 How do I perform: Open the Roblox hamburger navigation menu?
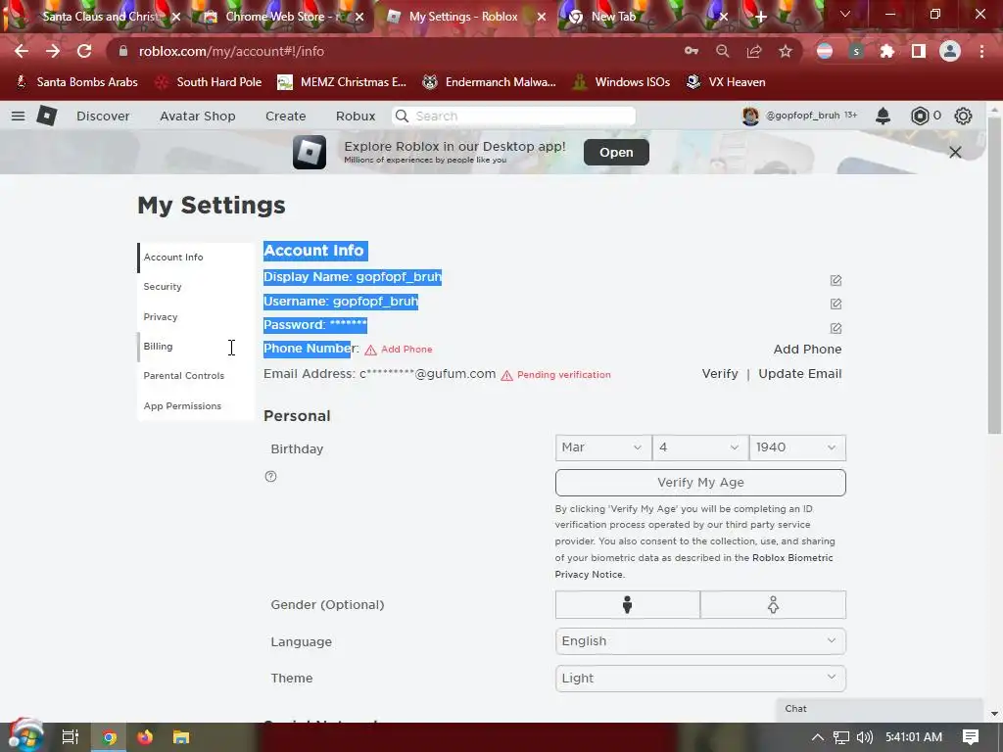(x=18, y=116)
